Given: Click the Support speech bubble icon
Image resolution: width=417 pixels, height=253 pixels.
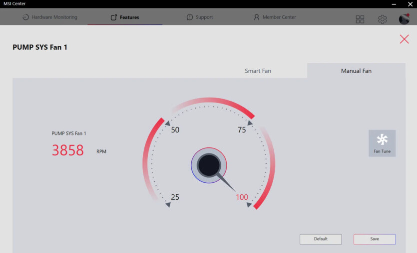Looking at the screenshot, I should coord(190,17).
